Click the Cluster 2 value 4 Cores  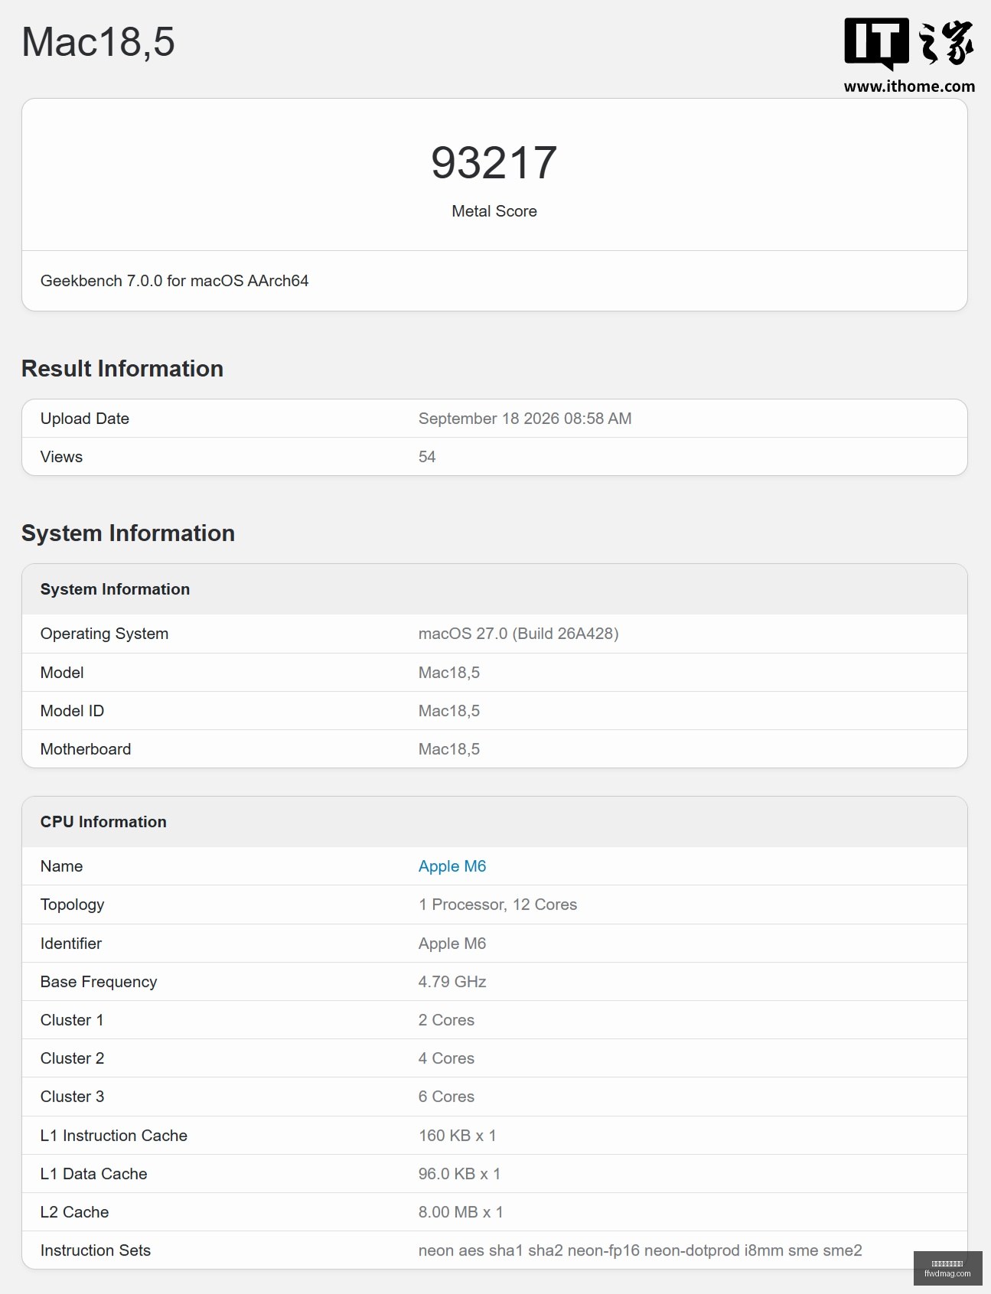tap(446, 1058)
